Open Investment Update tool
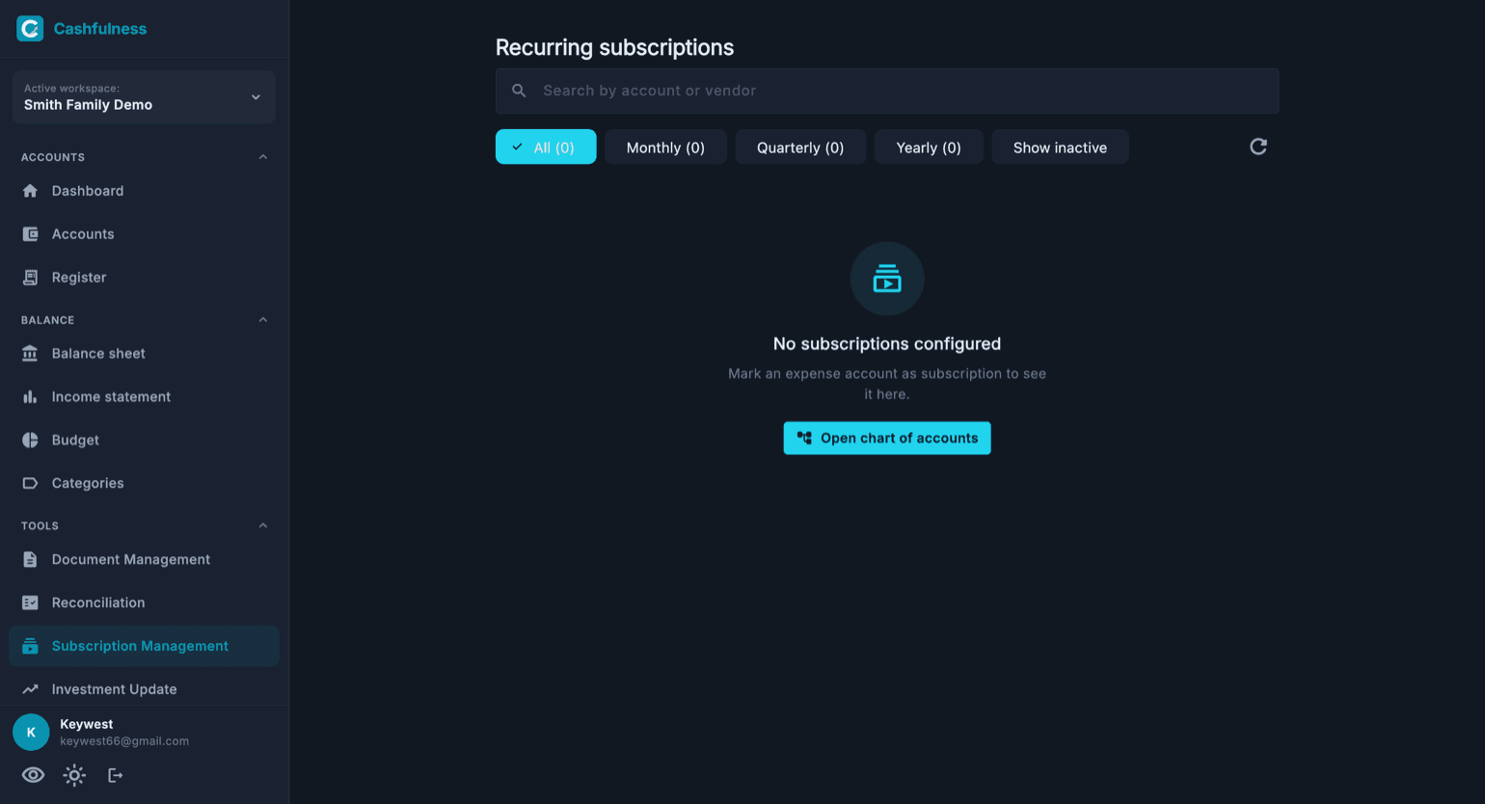Screen dimensions: 1485x804 tap(144, 689)
